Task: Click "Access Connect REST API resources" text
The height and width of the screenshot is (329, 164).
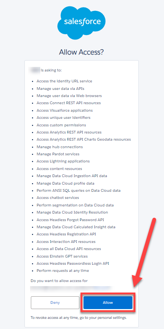Action: pos(68,103)
